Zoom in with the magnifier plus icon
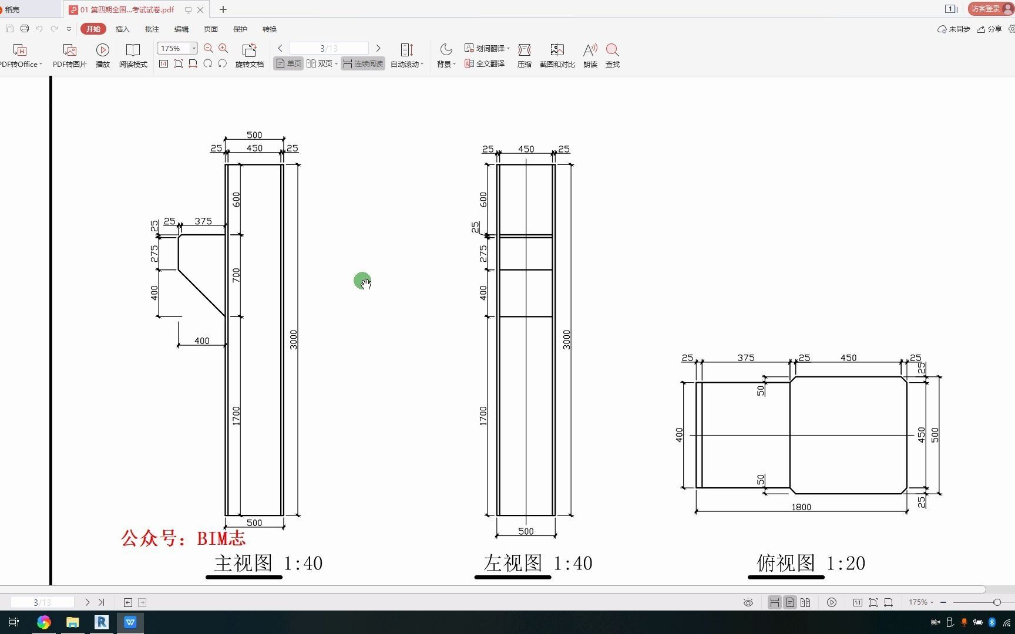The image size is (1015, 634). coord(223,48)
